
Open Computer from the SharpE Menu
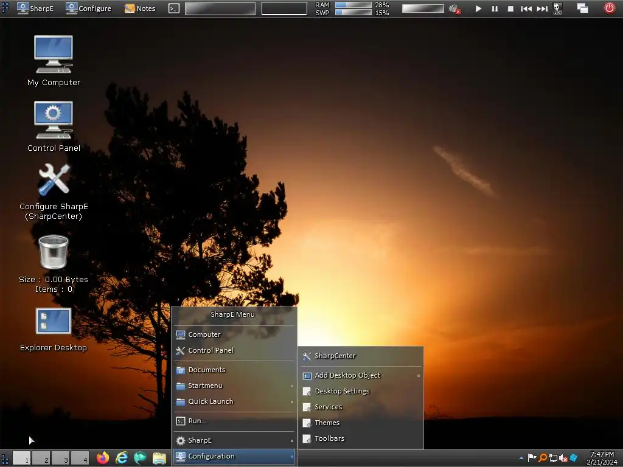234,334
